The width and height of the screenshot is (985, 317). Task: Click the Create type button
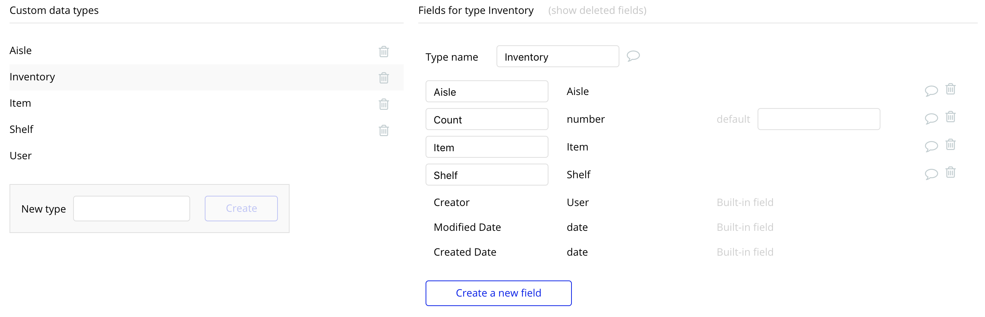tap(241, 208)
